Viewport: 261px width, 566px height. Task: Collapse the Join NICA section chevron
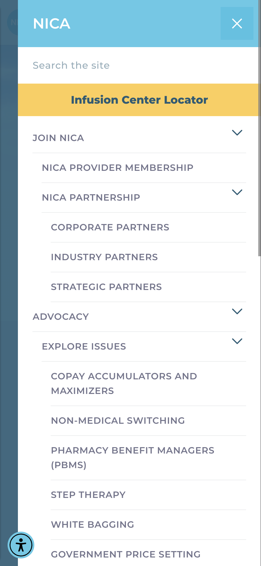click(x=237, y=133)
